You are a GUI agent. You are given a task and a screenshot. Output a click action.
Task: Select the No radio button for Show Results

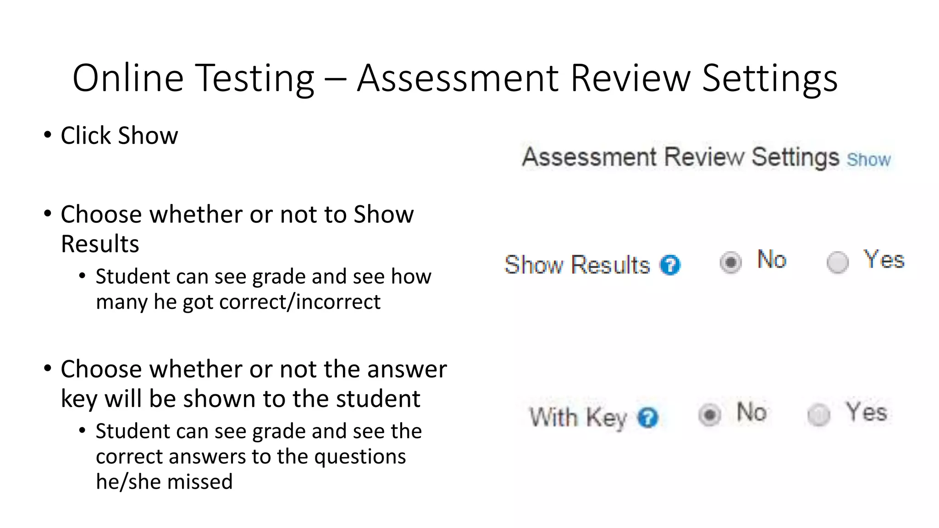[x=730, y=263]
